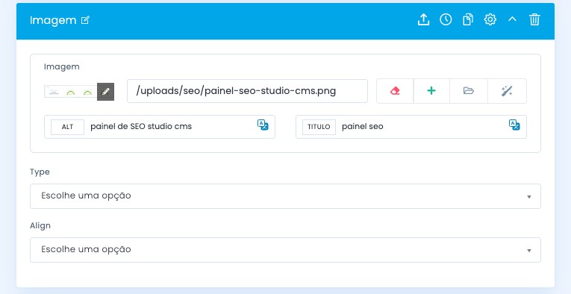This screenshot has height=294, width=571.
Task: Click translate icon in TITULO field
Action: point(514,125)
